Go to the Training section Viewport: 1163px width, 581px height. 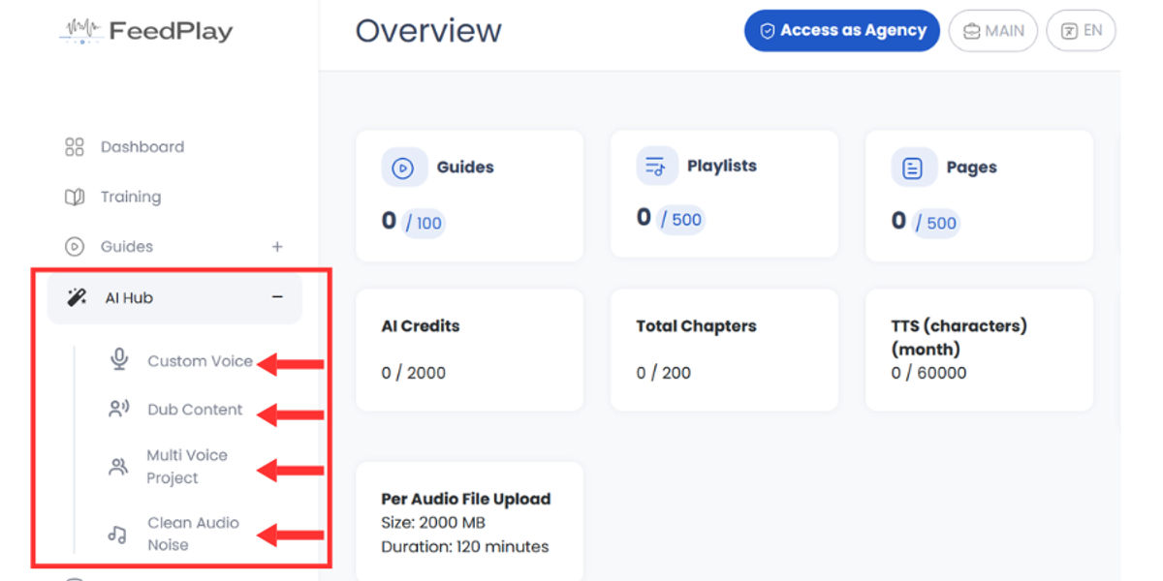[130, 198]
